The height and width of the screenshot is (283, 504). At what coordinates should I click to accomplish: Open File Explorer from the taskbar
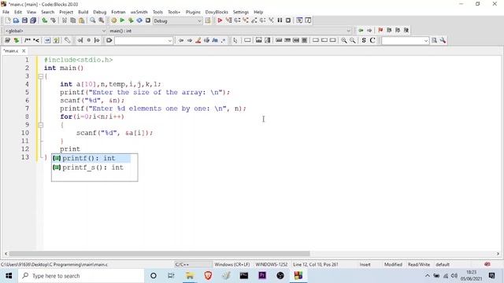click(190, 276)
